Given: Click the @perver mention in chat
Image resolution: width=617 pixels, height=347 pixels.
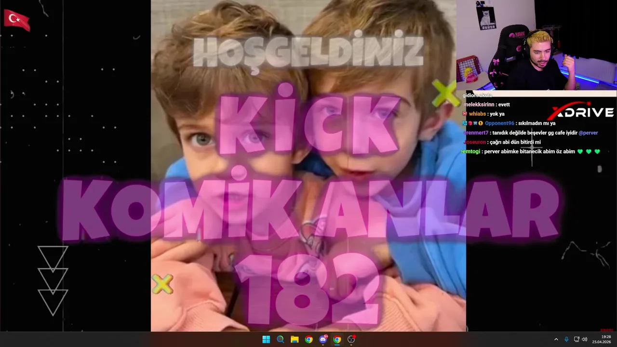Looking at the screenshot, I should coord(588,133).
